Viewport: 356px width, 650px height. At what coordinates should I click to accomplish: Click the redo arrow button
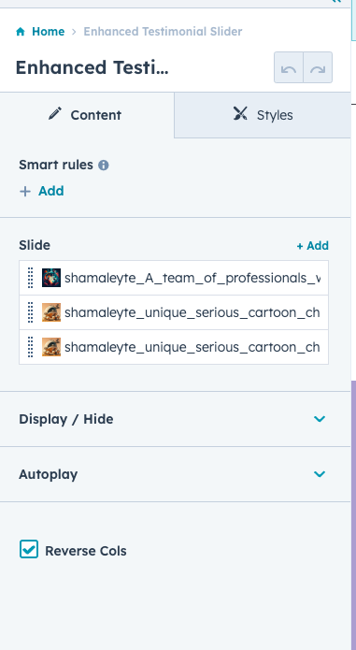coord(318,67)
